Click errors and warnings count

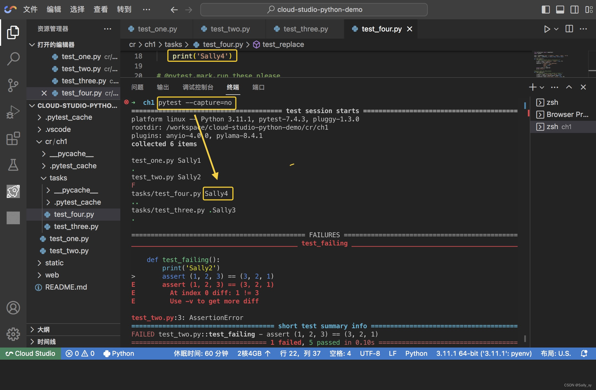coord(80,354)
